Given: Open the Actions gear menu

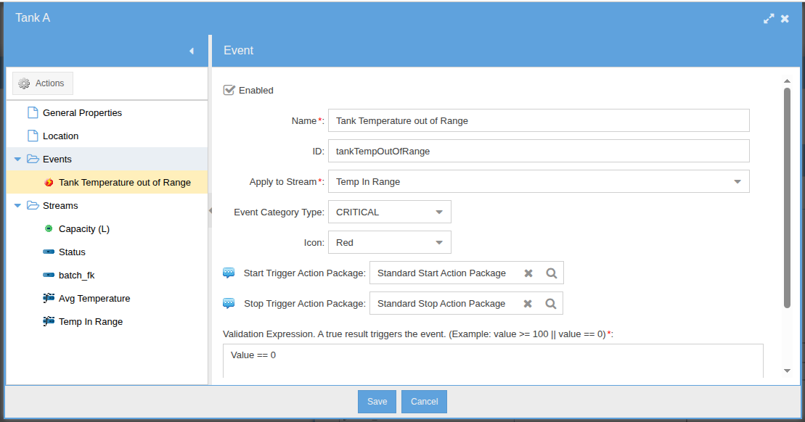Looking at the screenshot, I should [x=43, y=83].
